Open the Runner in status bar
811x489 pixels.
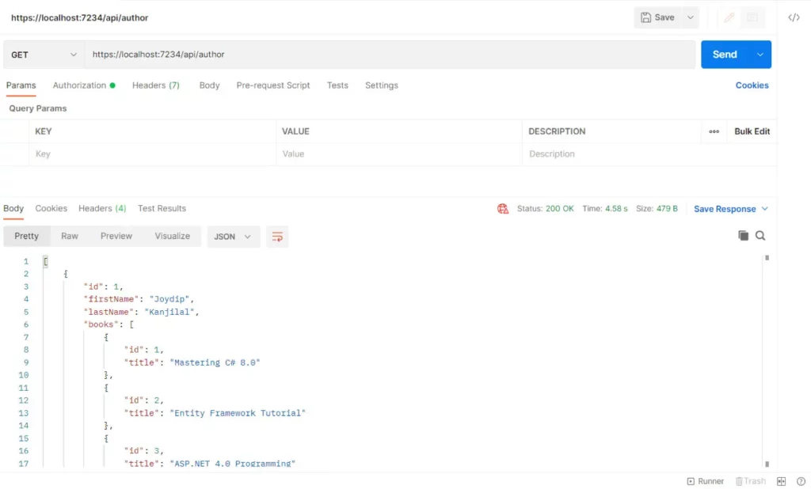tap(706, 481)
